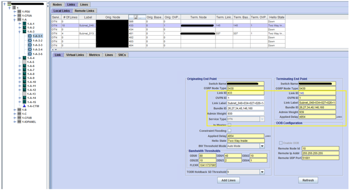Image resolution: width=350 pixels, height=190 pixels.
Task: Open the Virtual Links tab
Action: click(75, 55)
